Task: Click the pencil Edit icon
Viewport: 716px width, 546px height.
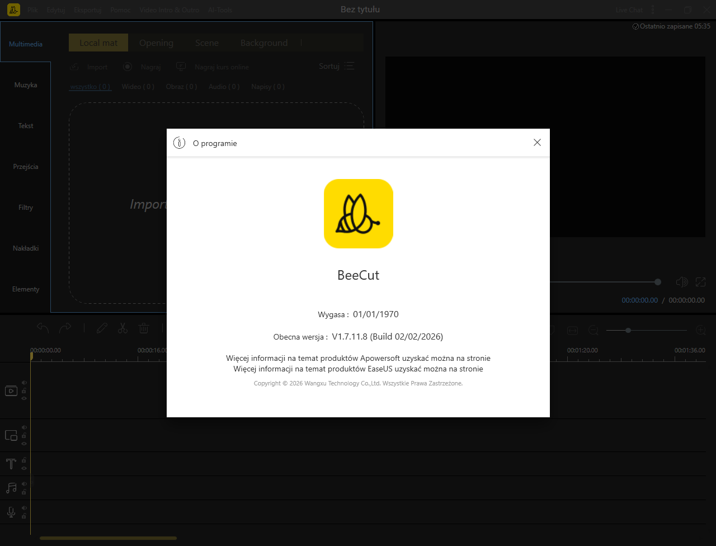Action: (102, 328)
